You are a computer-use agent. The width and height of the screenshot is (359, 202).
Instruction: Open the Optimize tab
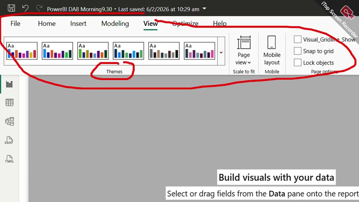tap(185, 24)
